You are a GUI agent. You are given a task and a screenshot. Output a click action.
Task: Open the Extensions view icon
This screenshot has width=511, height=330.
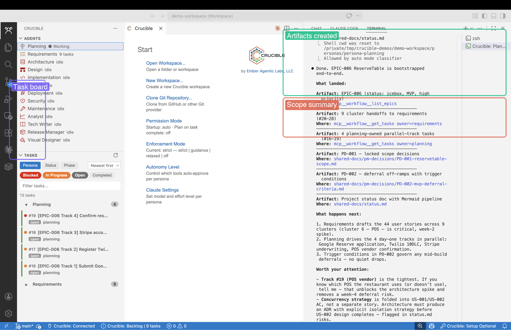9,133
